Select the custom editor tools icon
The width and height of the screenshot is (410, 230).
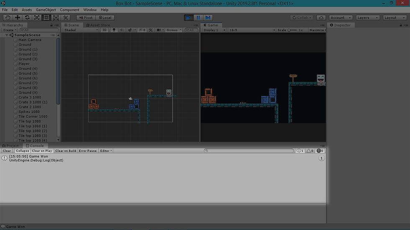tap(66, 18)
